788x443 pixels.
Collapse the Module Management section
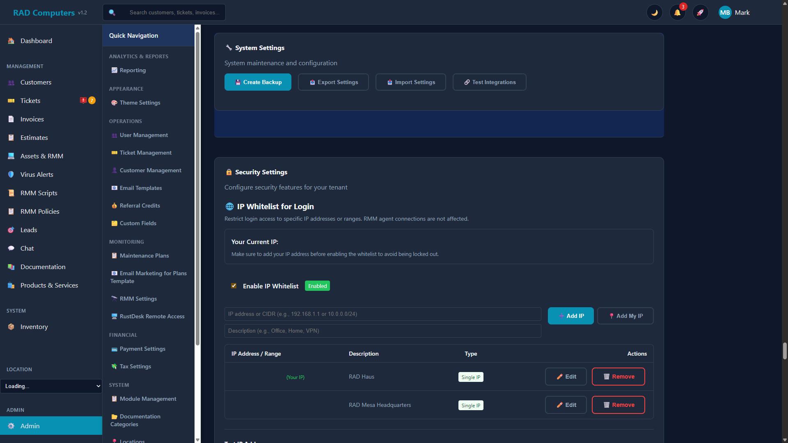tap(148, 398)
